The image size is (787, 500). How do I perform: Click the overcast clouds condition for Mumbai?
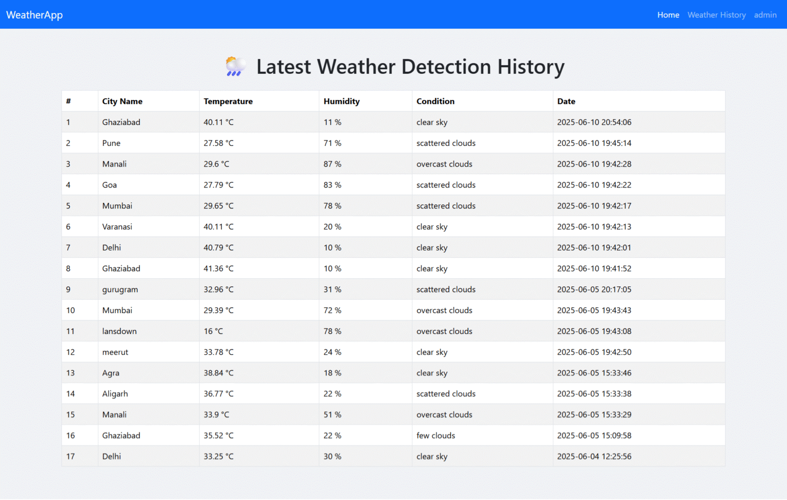coord(444,310)
